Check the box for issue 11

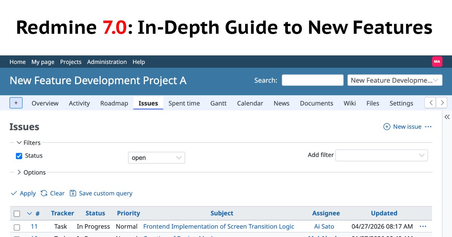(x=17, y=227)
